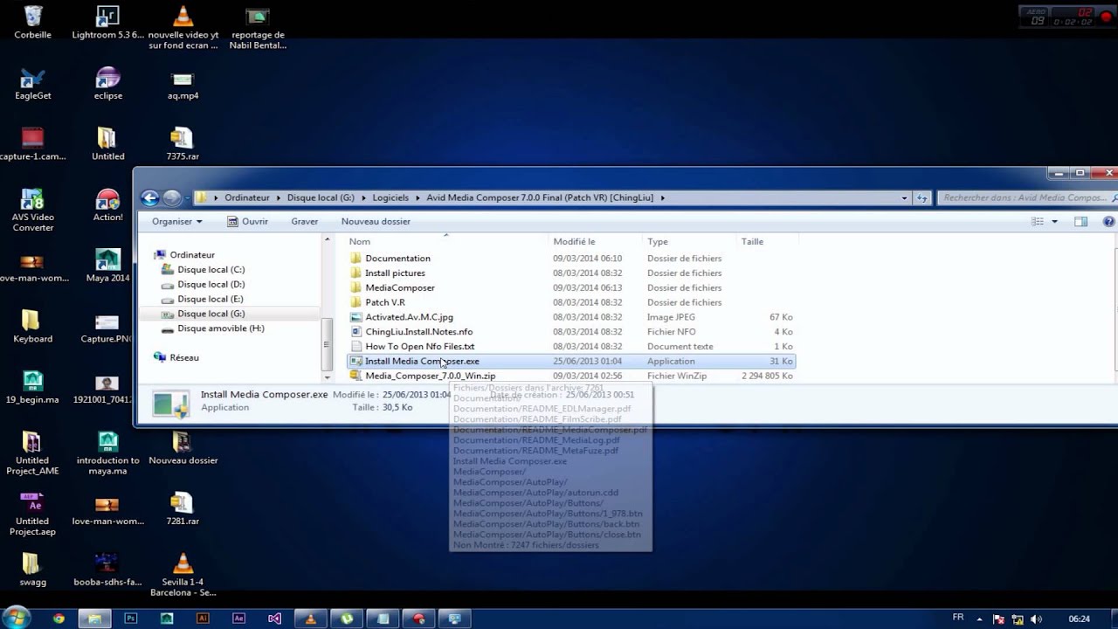The image size is (1118, 629).
Task: Expand breadcrumb arrow after Ordinateur
Action: [x=279, y=198]
